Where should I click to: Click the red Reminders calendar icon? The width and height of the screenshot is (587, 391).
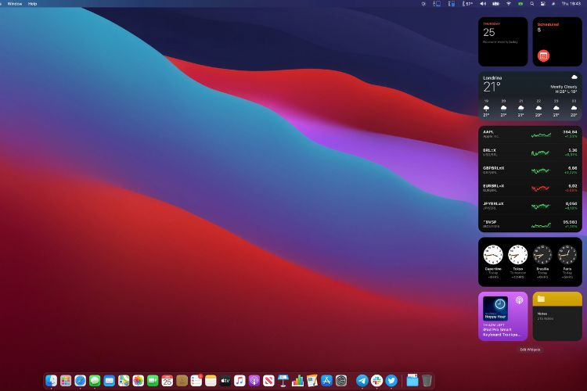(543, 56)
